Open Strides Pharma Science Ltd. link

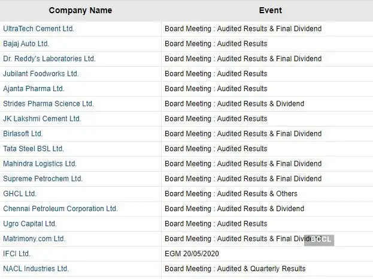coord(48,104)
